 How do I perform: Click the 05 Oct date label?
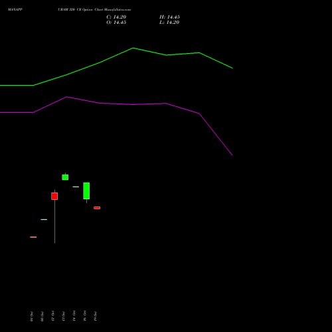pos(42,316)
